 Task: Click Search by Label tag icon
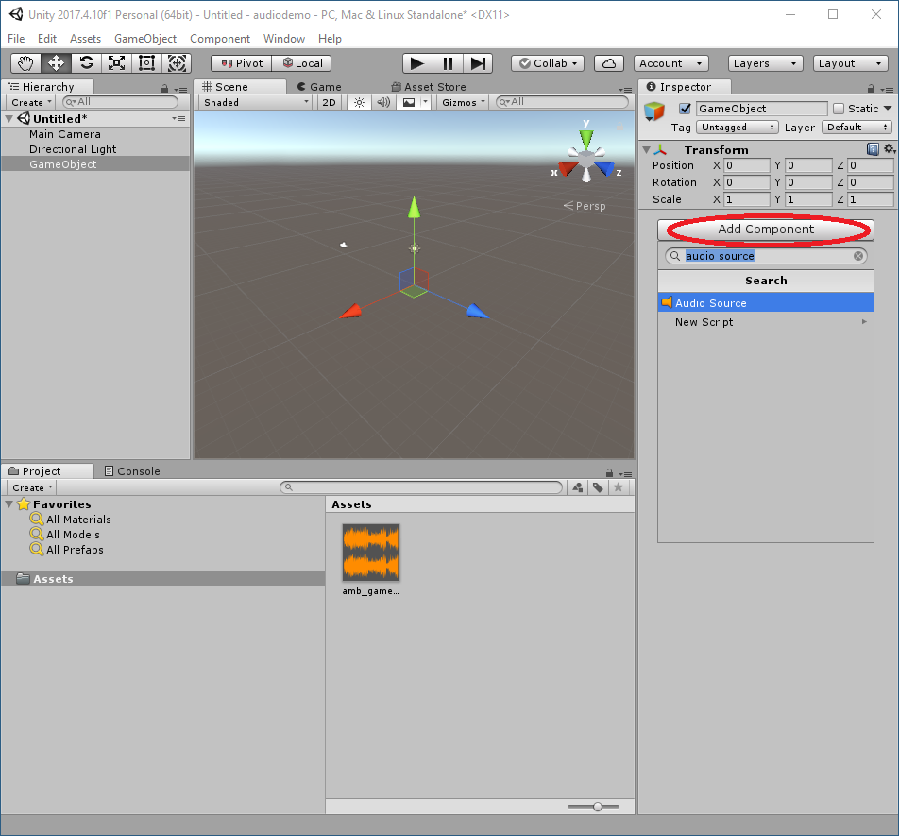click(x=598, y=487)
